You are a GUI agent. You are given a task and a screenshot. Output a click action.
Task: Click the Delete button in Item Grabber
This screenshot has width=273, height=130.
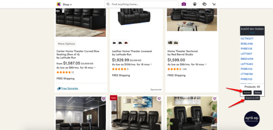point(257,93)
